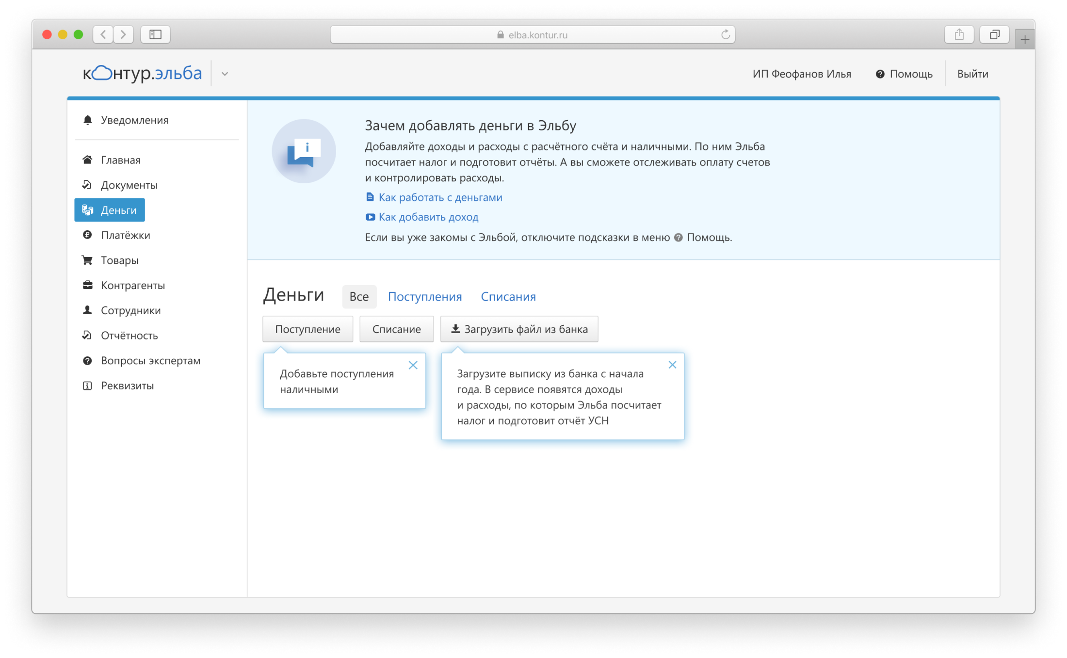Click the video icon before Как добавить доход
This screenshot has width=1067, height=658.
pyautogui.click(x=370, y=217)
